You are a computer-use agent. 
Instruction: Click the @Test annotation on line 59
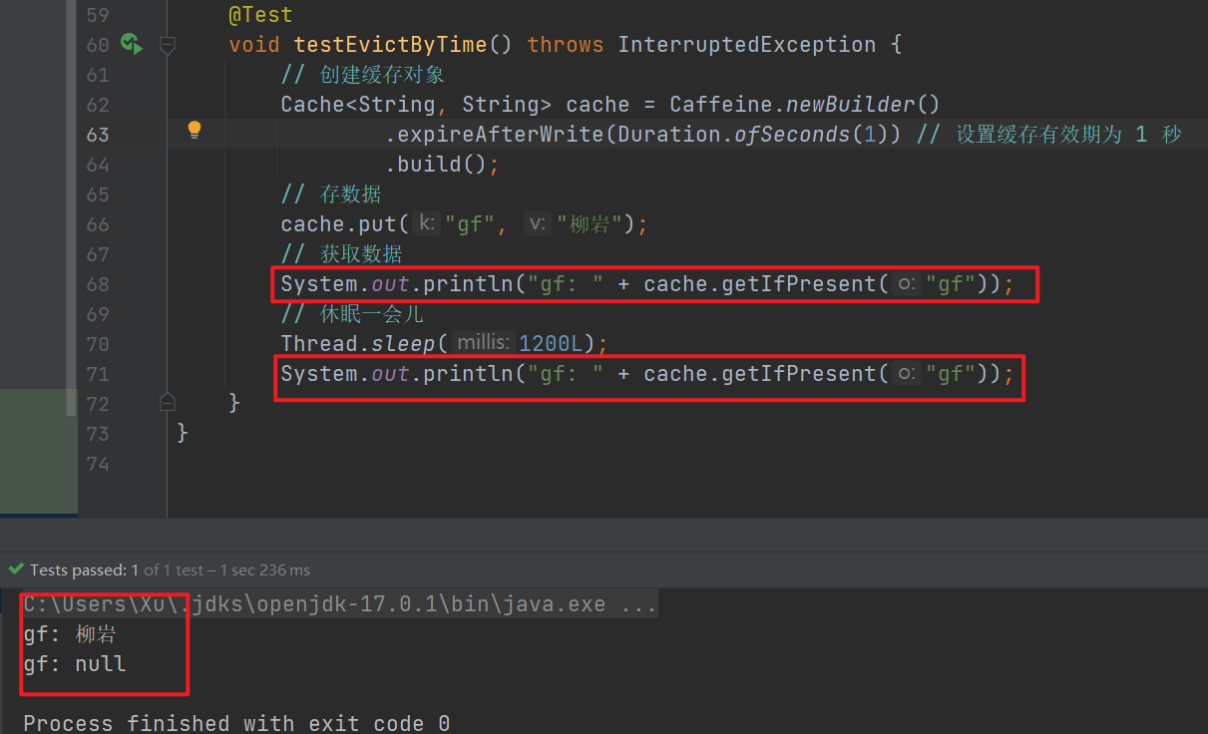[260, 15]
